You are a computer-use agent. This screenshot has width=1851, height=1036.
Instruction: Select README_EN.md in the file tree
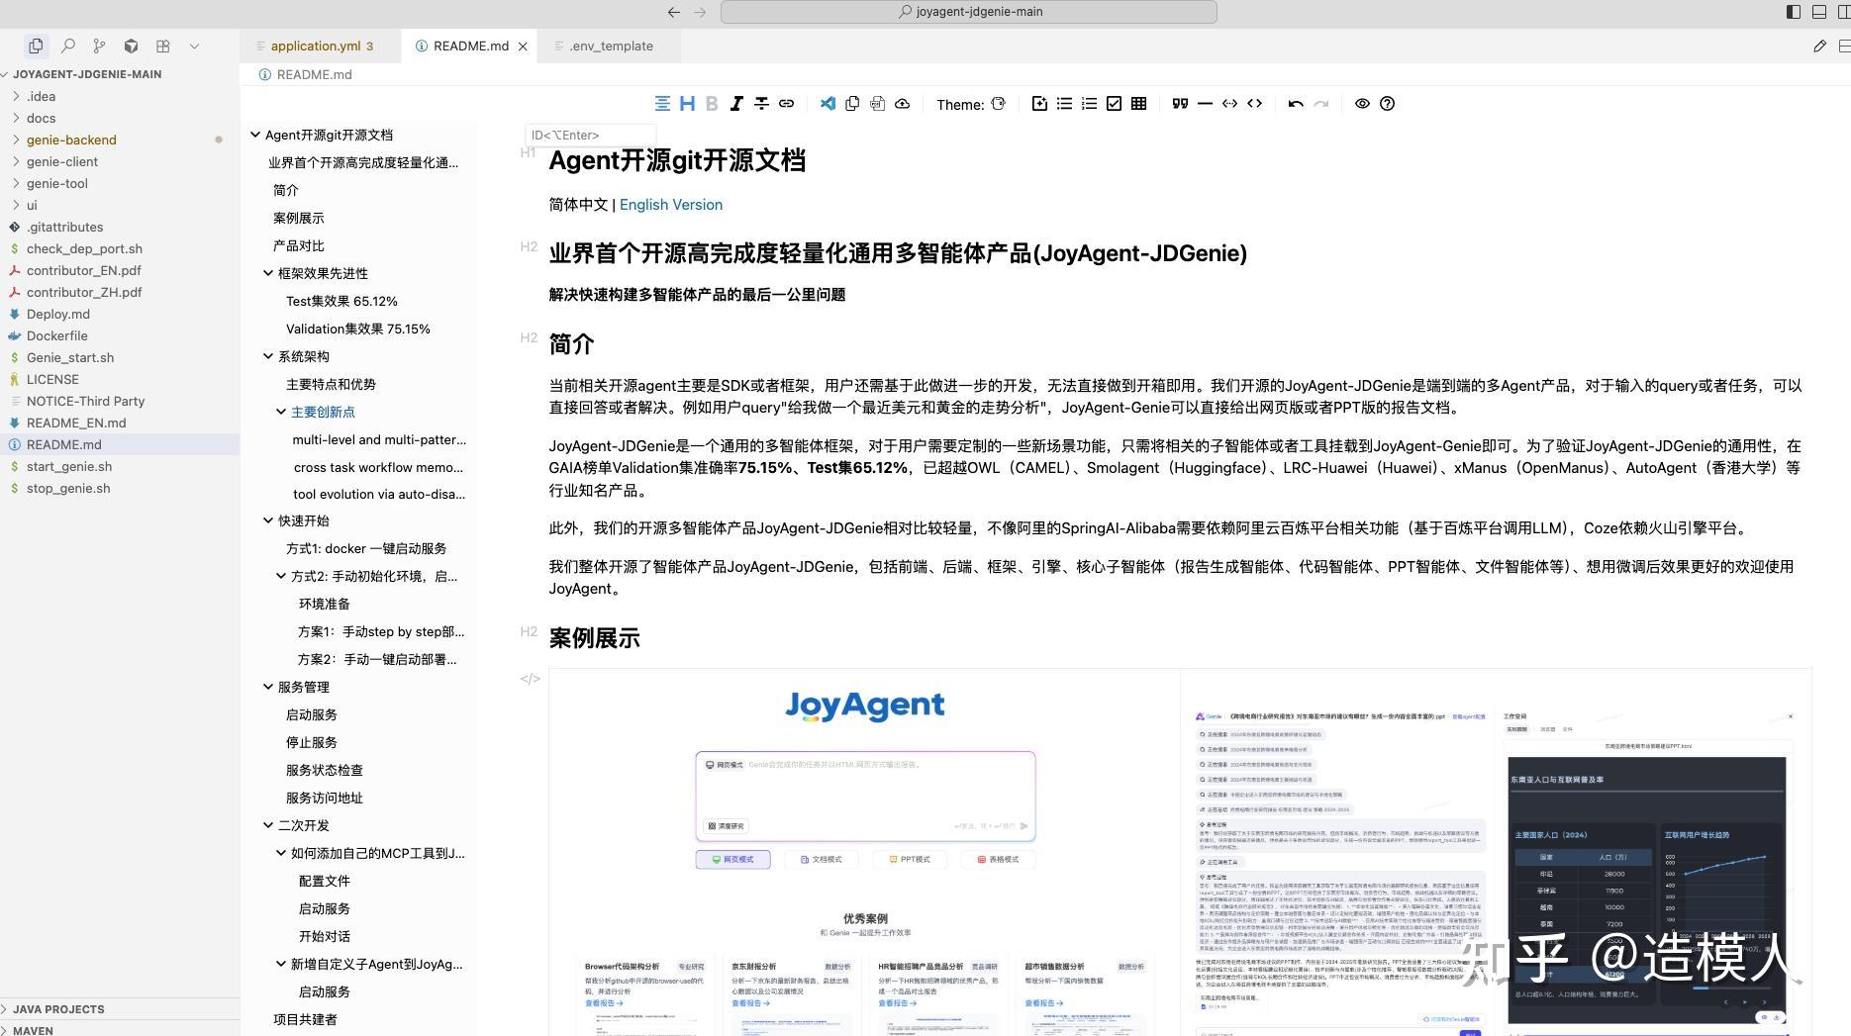(75, 423)
